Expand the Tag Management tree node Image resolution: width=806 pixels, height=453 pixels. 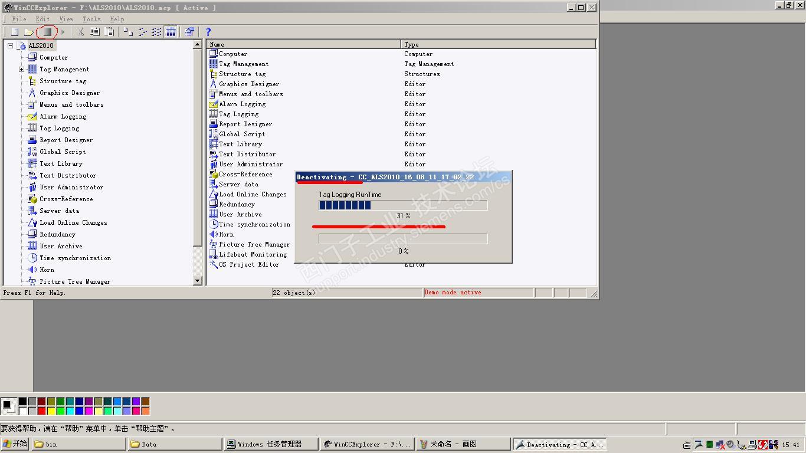pyautogui.click(x=22, y=69)
